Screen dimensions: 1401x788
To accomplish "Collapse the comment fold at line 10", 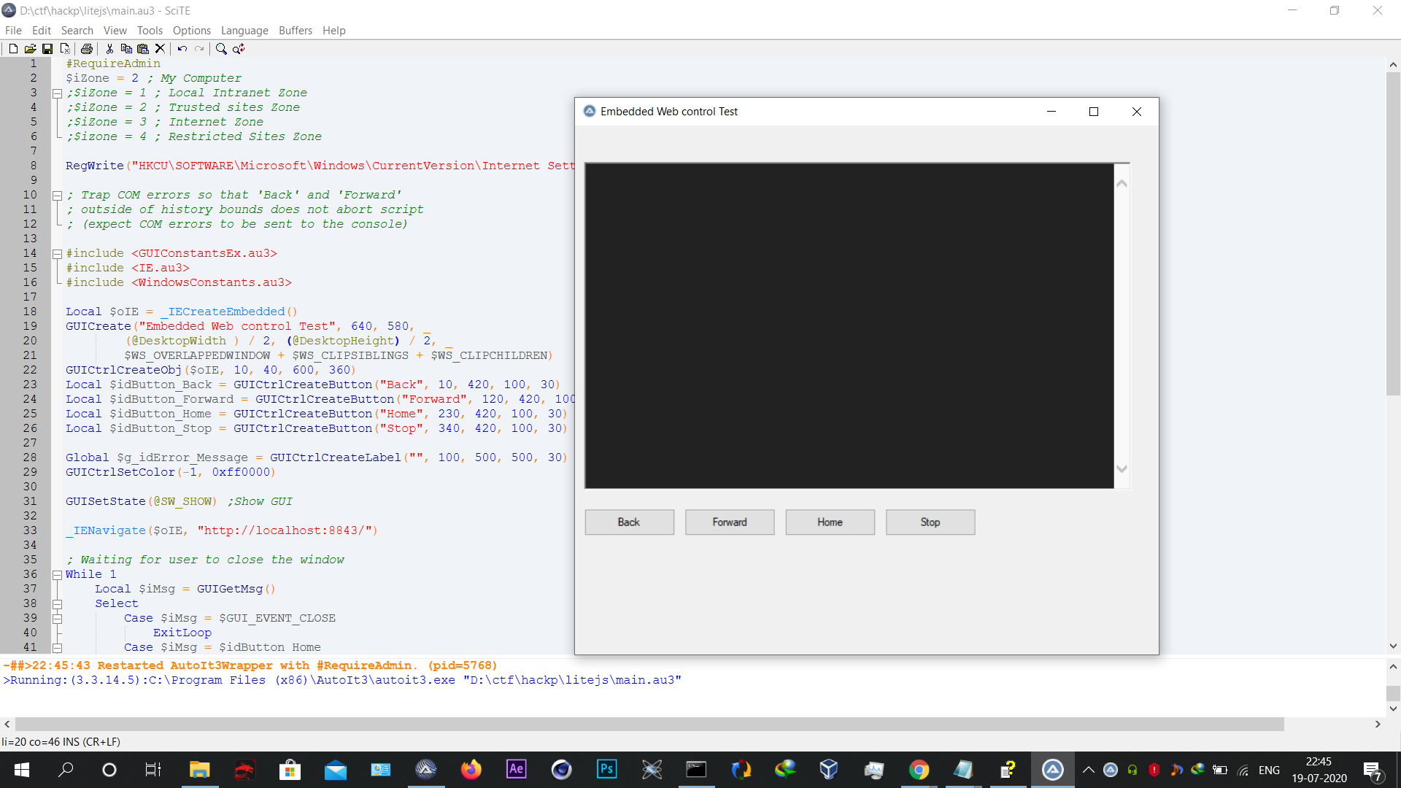I will point(57,196).
